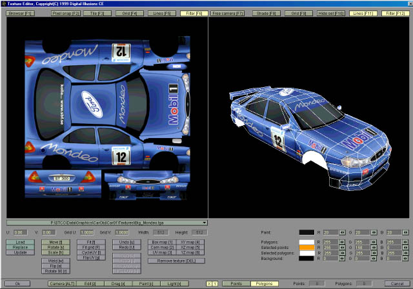Toggle the Y axis button
The width and height of the screenshot is (413, 289).
215,283
